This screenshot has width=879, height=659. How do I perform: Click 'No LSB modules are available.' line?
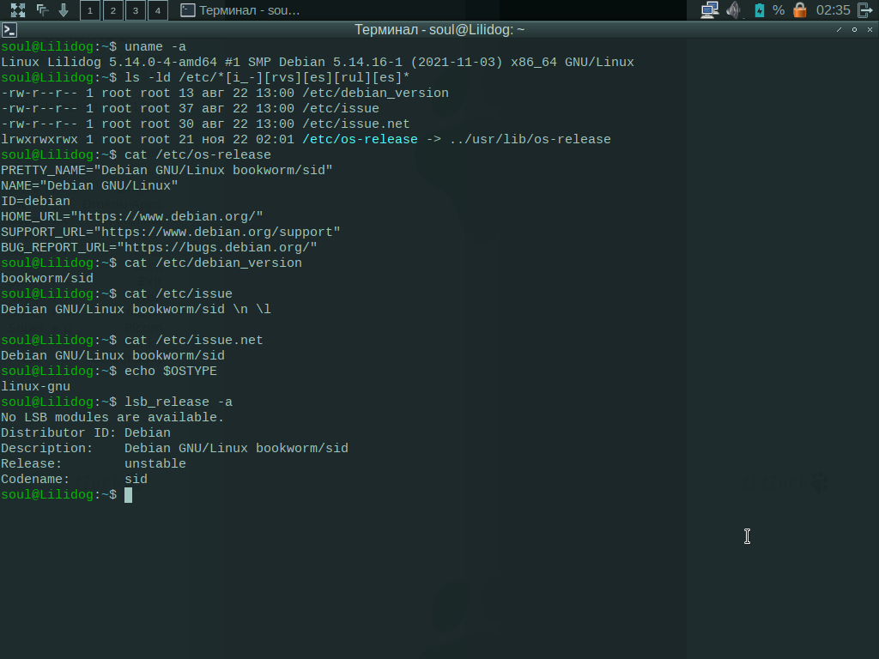point(112,418)
